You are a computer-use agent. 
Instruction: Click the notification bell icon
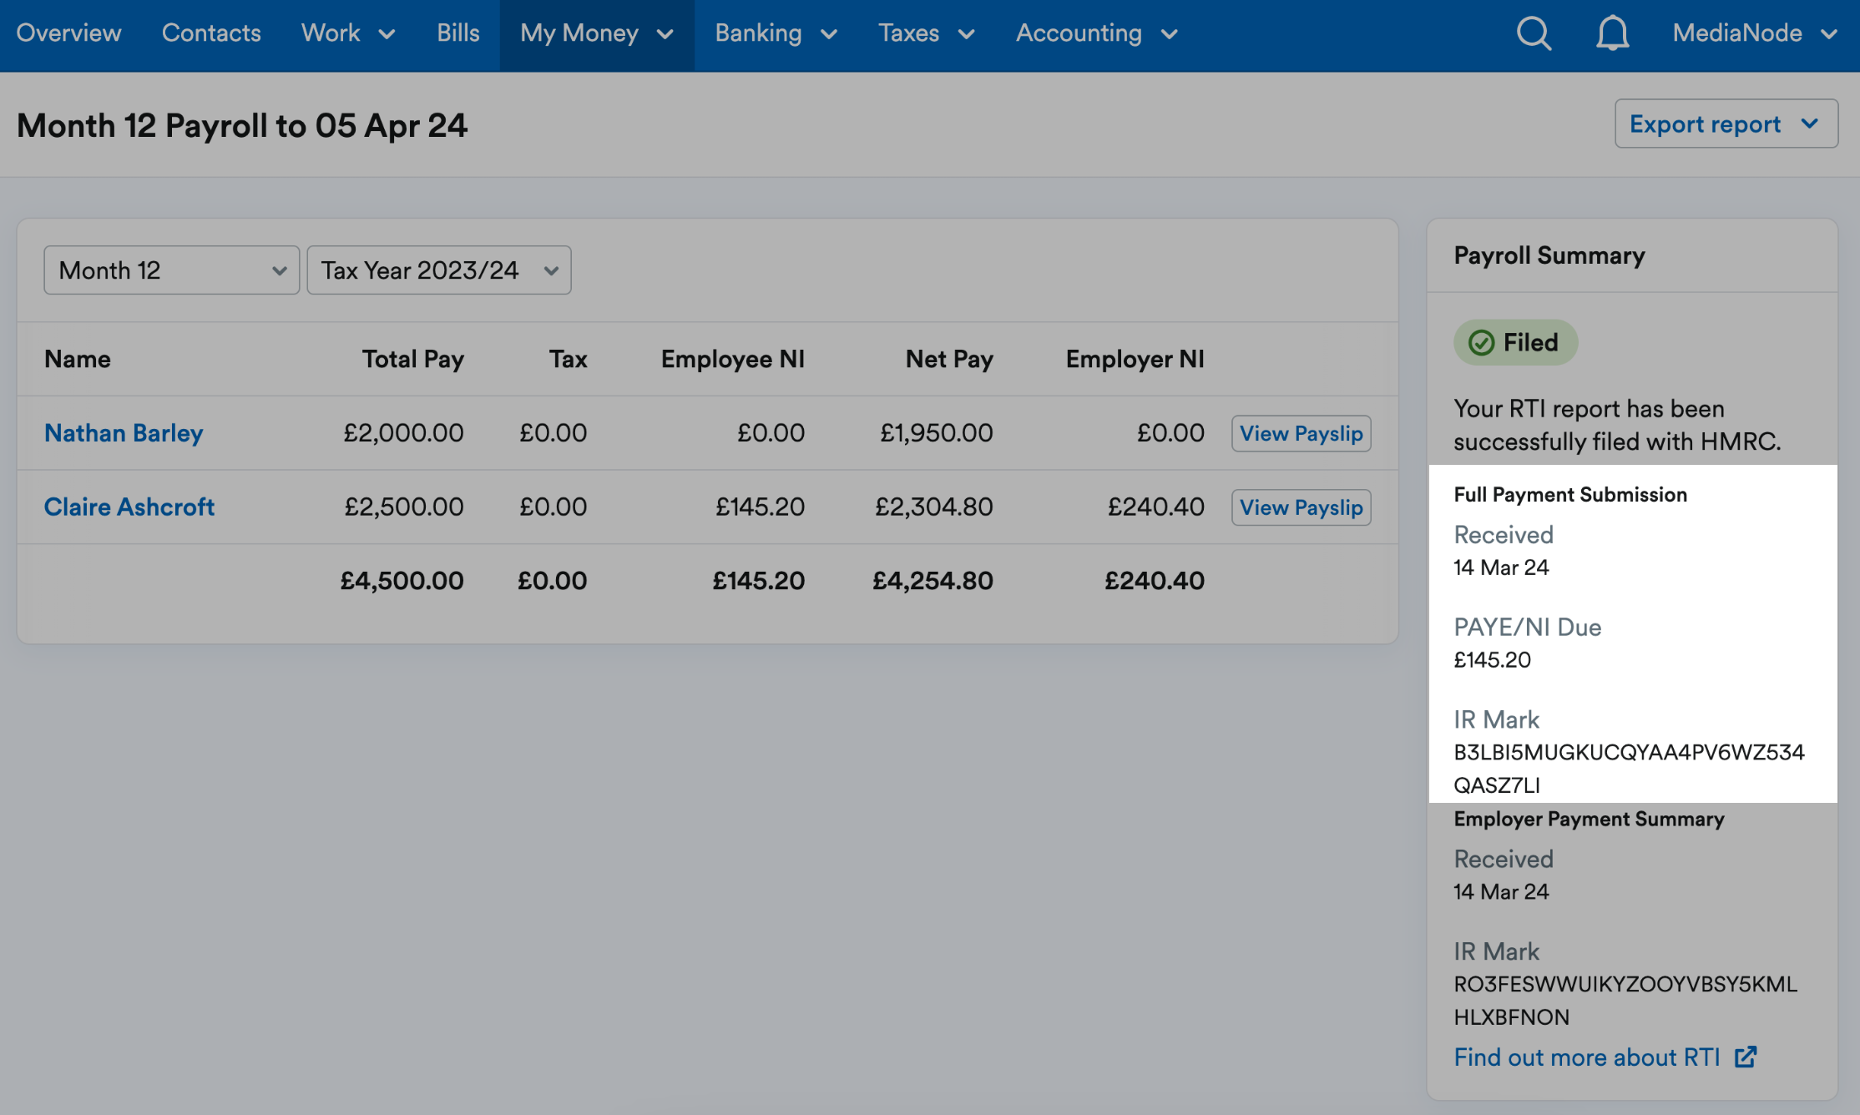(1611, 33)
